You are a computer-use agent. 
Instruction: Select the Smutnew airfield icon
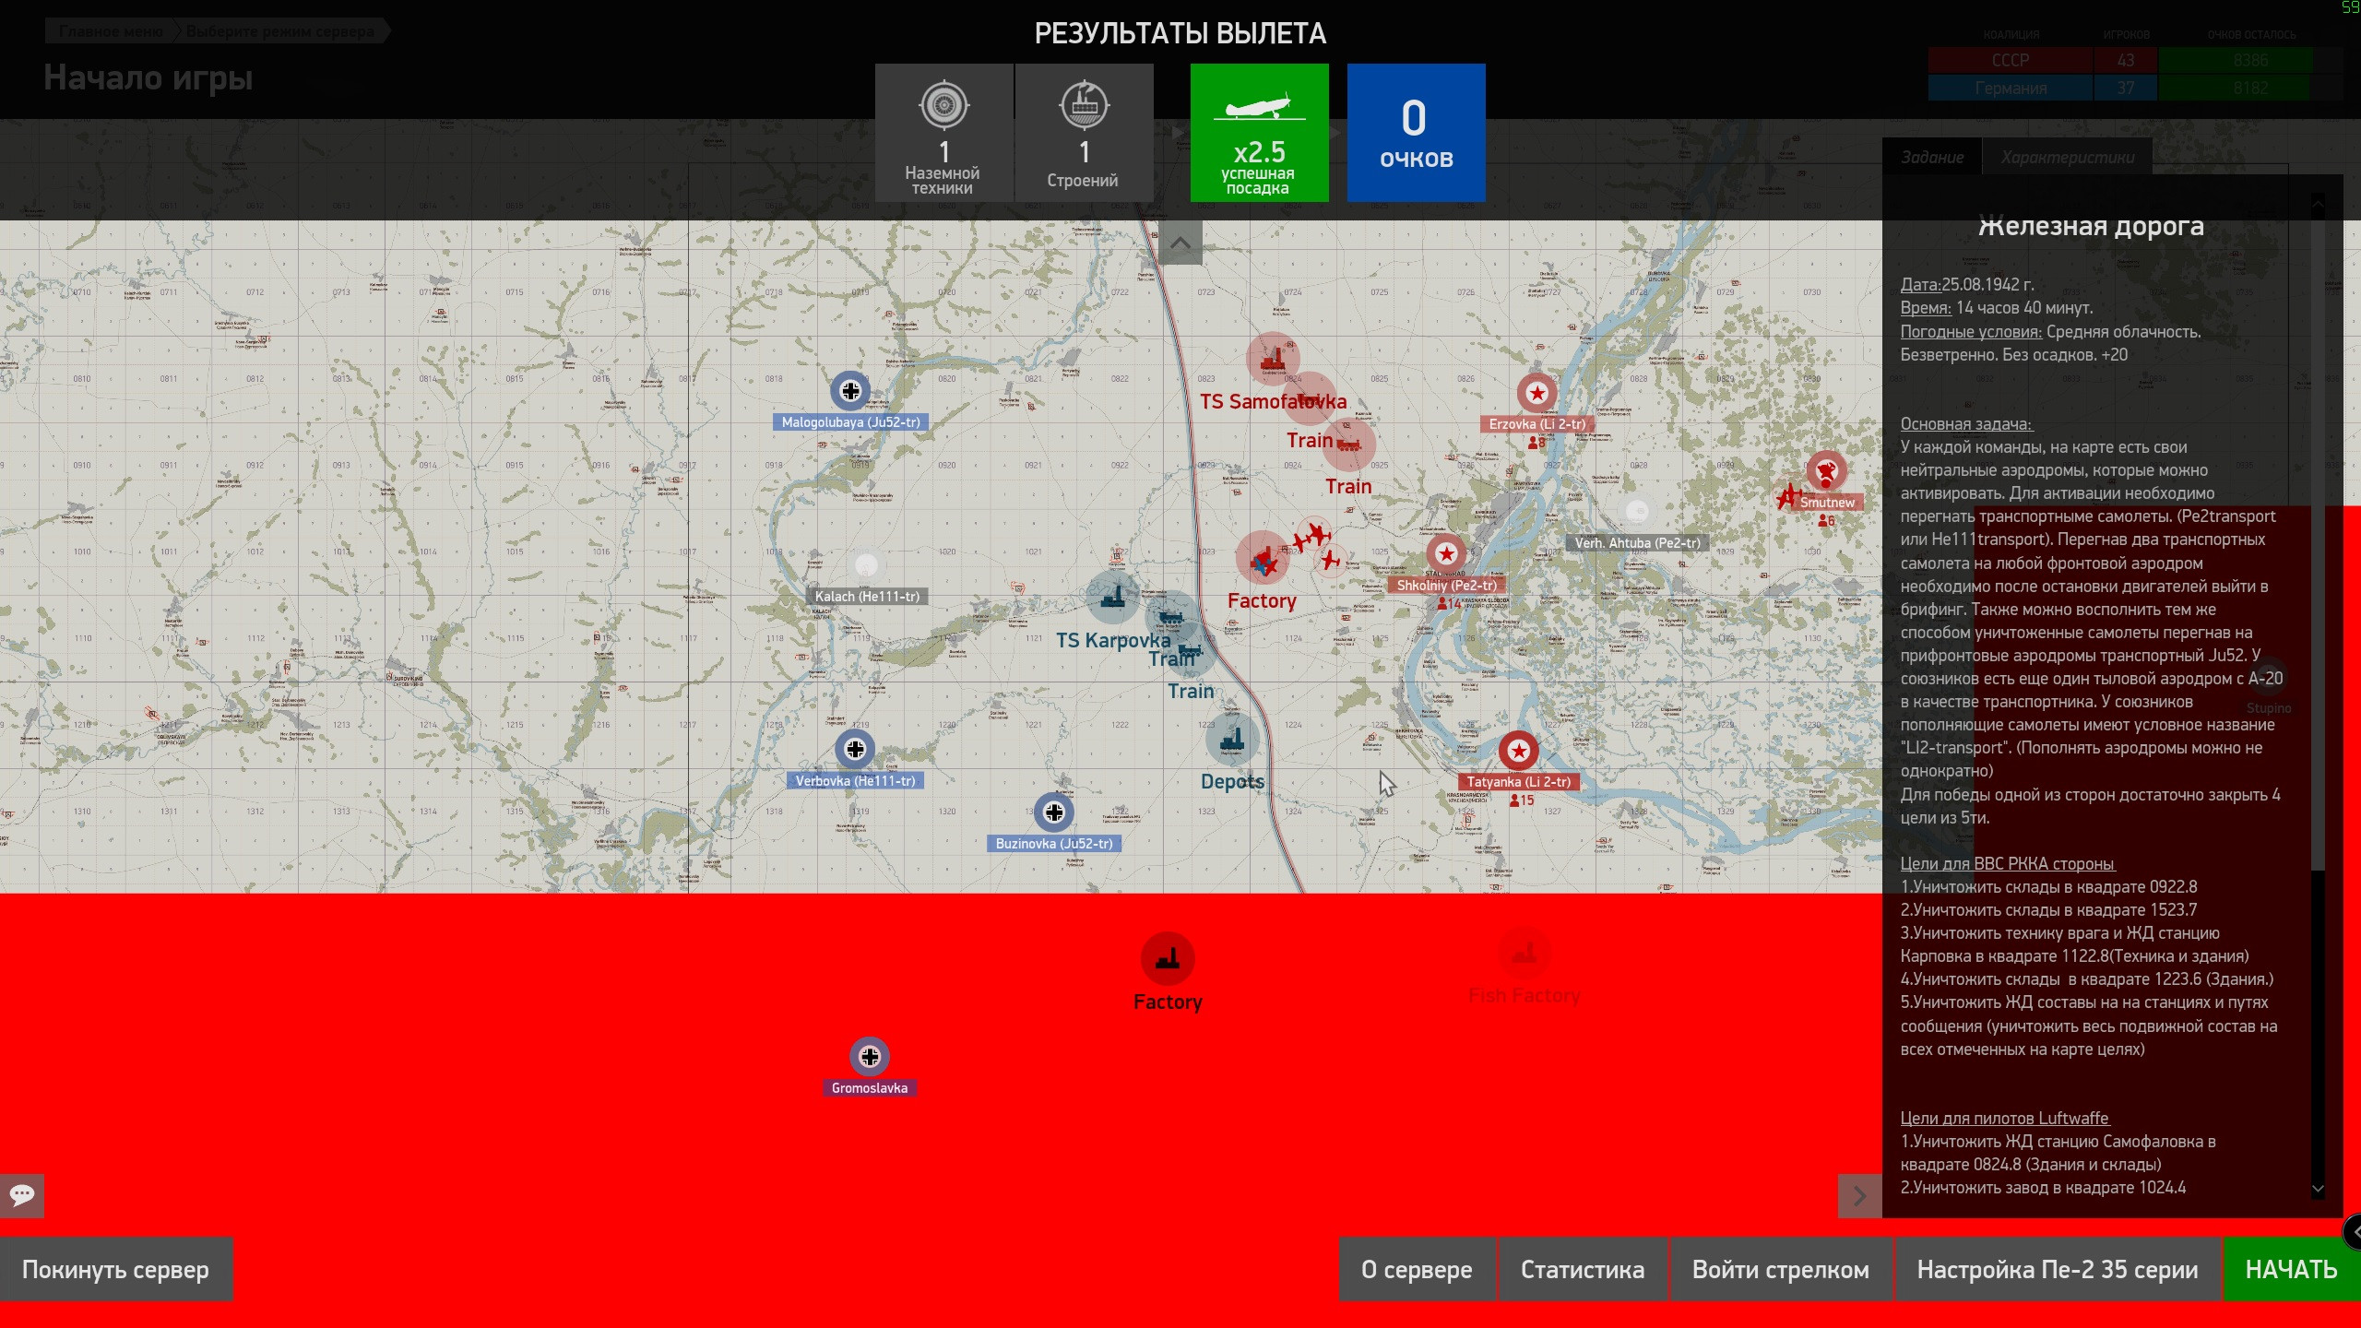coord(1826,471)
